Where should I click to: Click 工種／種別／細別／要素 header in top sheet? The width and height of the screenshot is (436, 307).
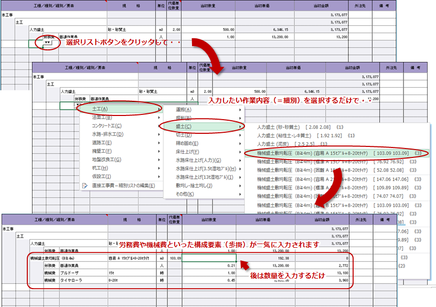54,6
